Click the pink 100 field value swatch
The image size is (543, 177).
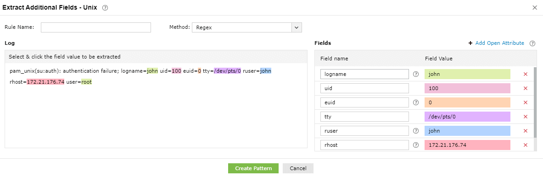click(468, 88)
